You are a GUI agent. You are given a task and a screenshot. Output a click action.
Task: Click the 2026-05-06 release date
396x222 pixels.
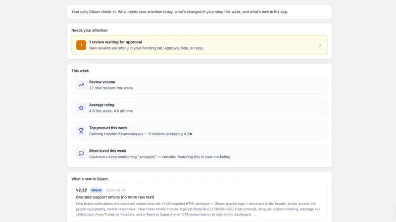pyautogui.click(x=116, y=190)
